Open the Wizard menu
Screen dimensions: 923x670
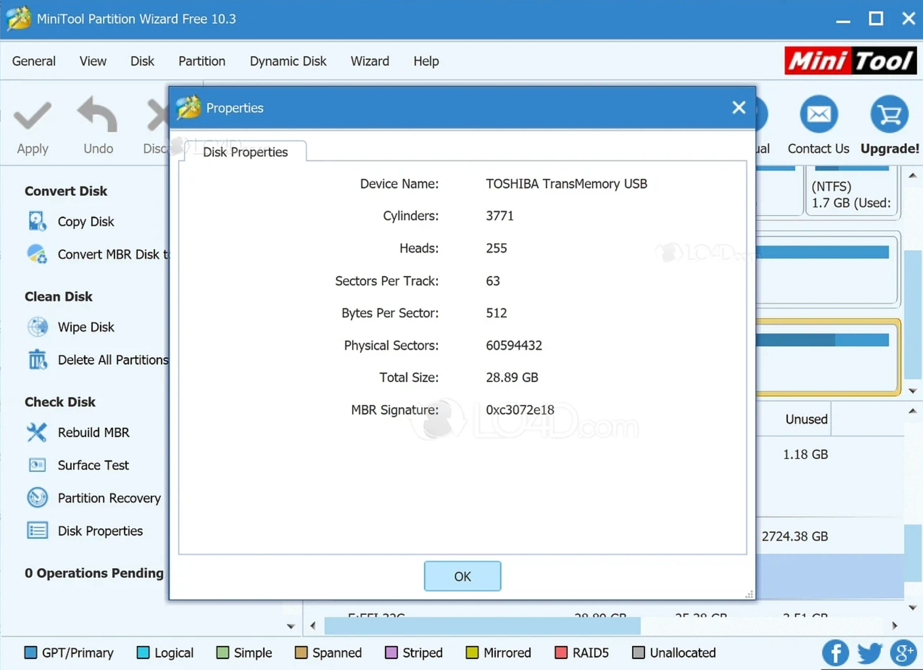tap(369, 61)
